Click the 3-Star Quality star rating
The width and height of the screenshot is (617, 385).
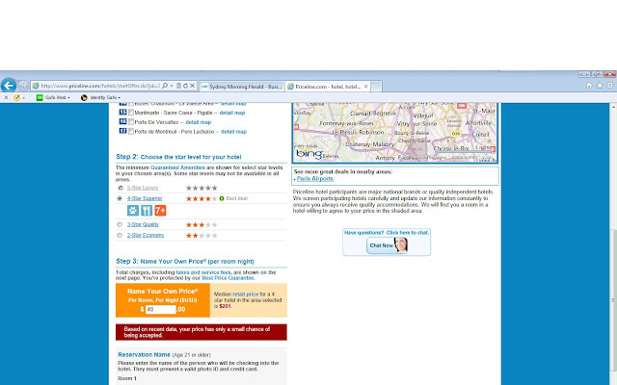coord(201,224)
